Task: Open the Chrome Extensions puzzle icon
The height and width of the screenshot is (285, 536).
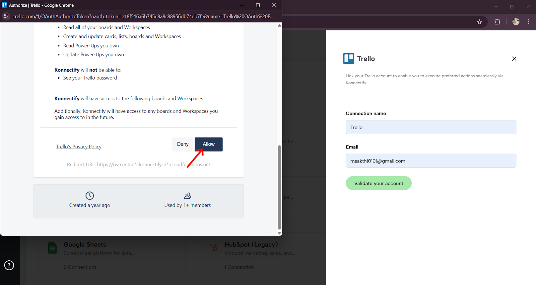Action: click(497, 22)
